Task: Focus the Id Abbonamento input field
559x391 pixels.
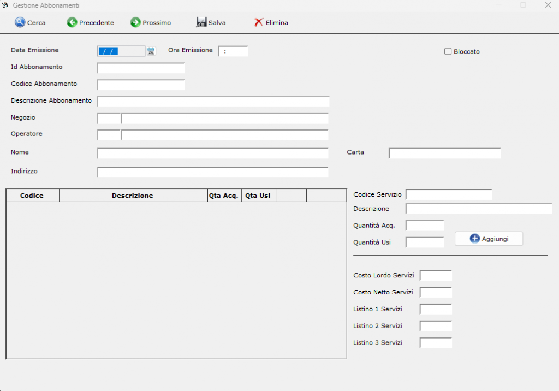Action: point(141,68)
